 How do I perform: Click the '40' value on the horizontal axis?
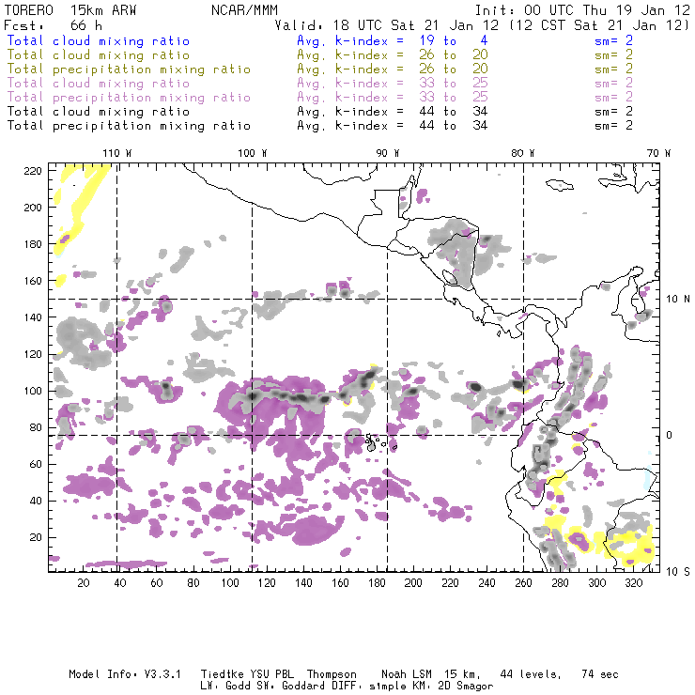[x=120, y=583]
